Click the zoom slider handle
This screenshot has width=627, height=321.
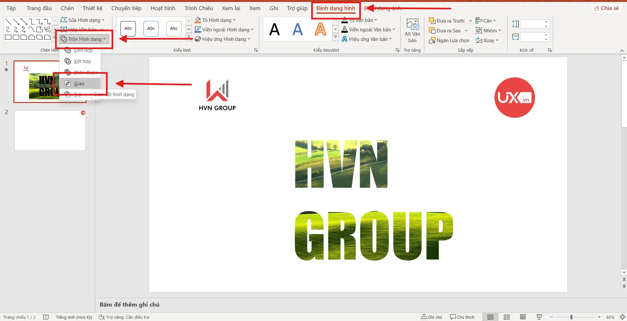pos(571,317)
